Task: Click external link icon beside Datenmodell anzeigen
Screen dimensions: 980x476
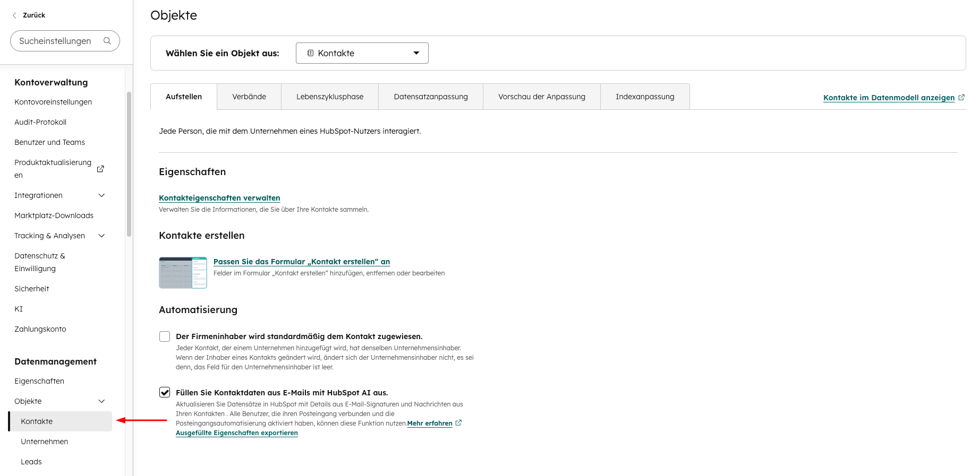Action: click(x=961, y=98)
